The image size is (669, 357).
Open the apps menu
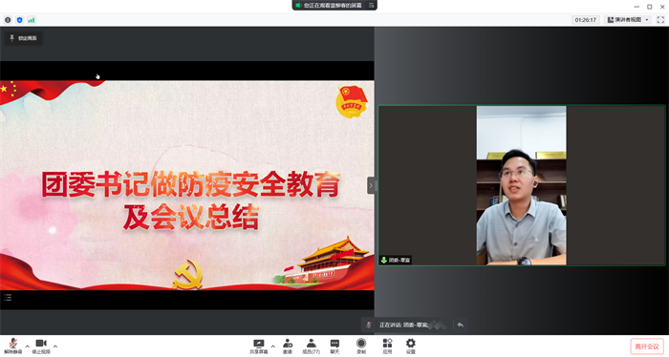pyautogui.click(x=387, y=346)
